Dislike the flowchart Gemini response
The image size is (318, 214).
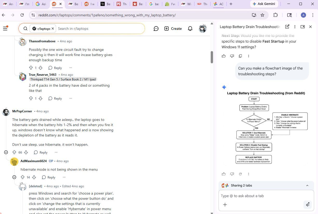click(x=232, y=174)
